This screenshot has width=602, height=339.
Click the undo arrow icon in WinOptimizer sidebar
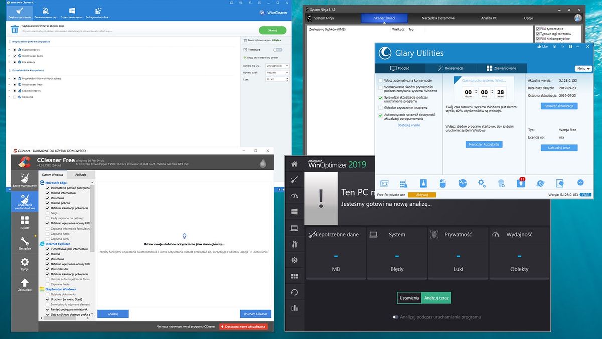tap(295, 292)
